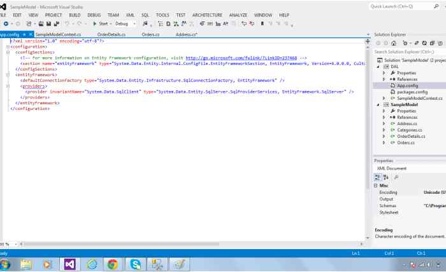Select packages.config in Solution Explorer

(x=412, y=92)
